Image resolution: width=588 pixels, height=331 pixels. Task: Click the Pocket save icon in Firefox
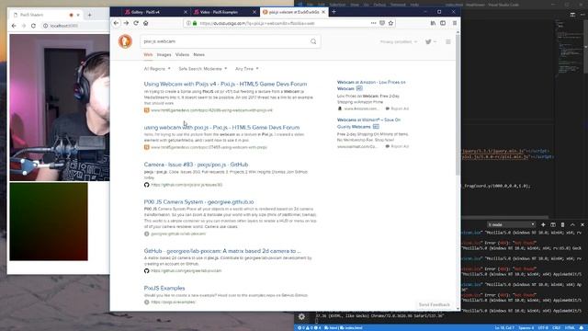(382, 23)
